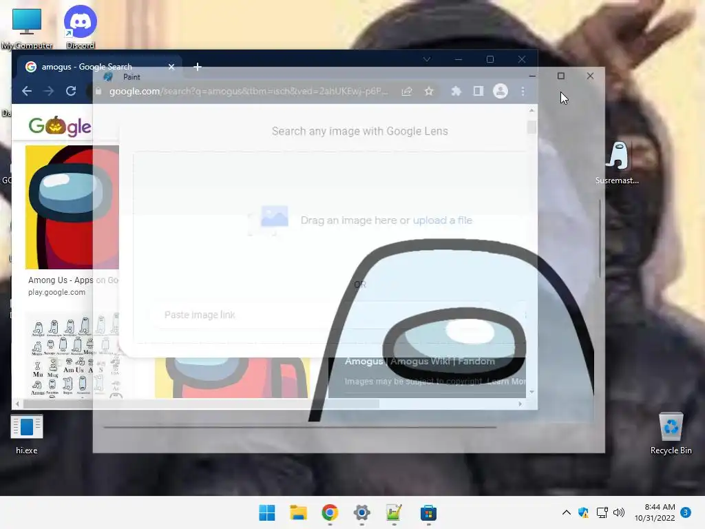Open My Computer desktop icon
Image resolution: width=705 pixels, height=529 pixels.
(27, 28)
